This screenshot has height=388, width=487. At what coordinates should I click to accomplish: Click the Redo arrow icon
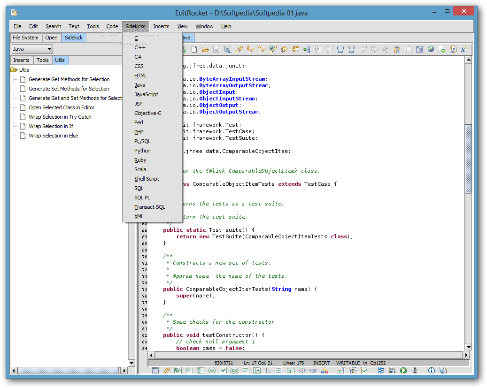[x=374, y=49]
